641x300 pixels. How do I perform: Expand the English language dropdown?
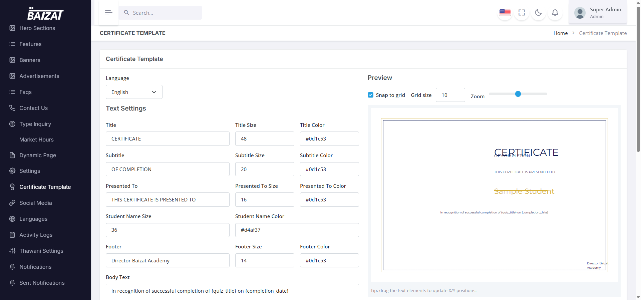pyautogui.click(x=134, y=92)
